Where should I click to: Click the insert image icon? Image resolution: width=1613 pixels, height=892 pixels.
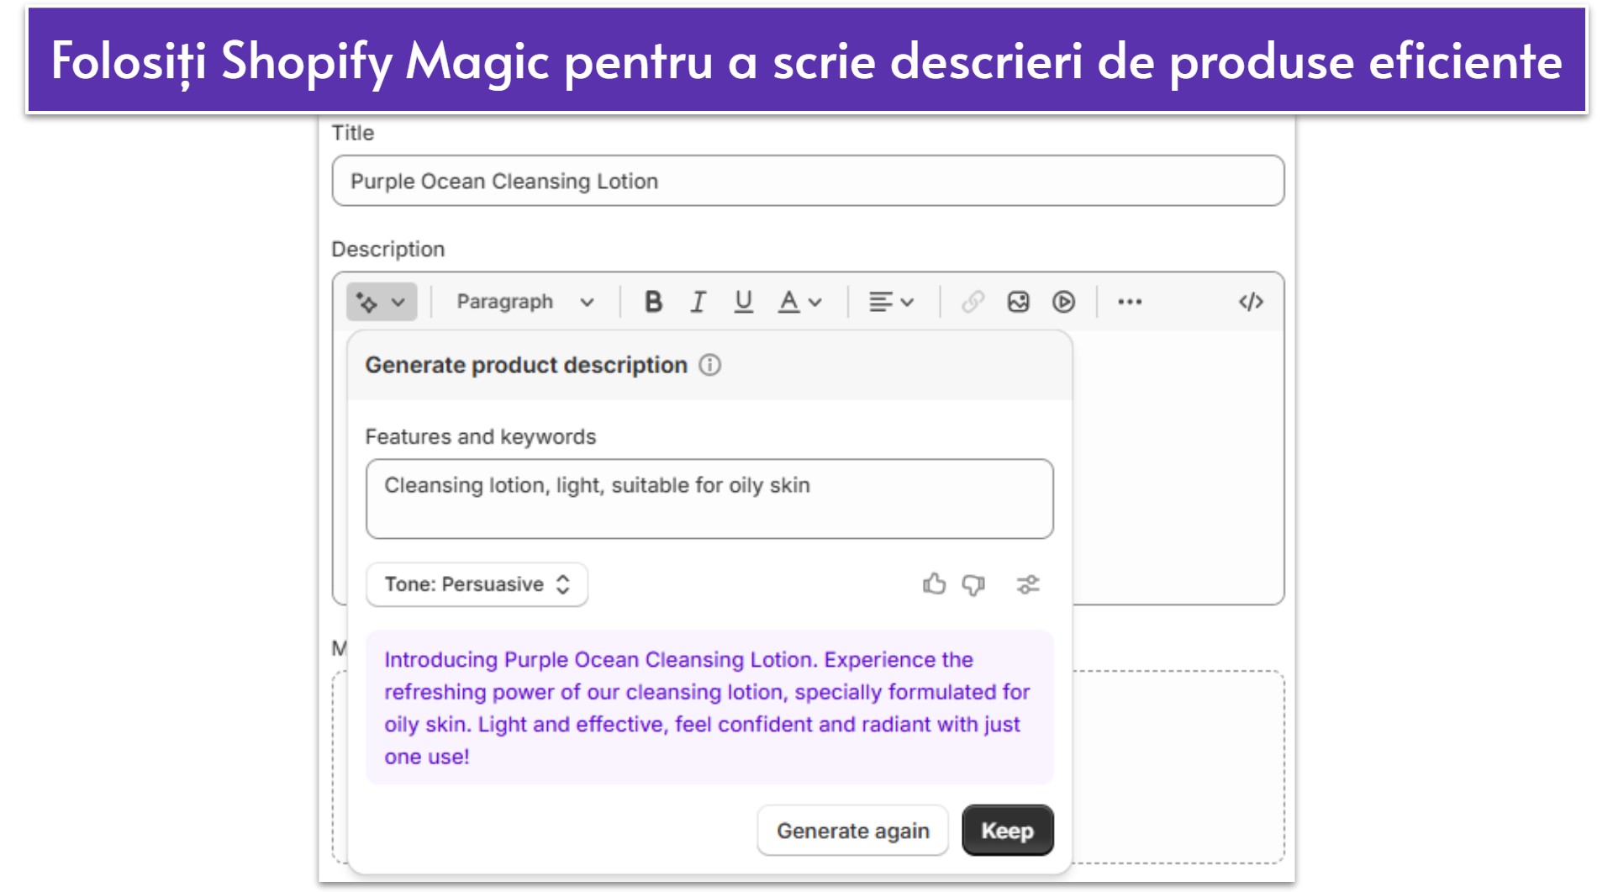[x=1018, y=302]
